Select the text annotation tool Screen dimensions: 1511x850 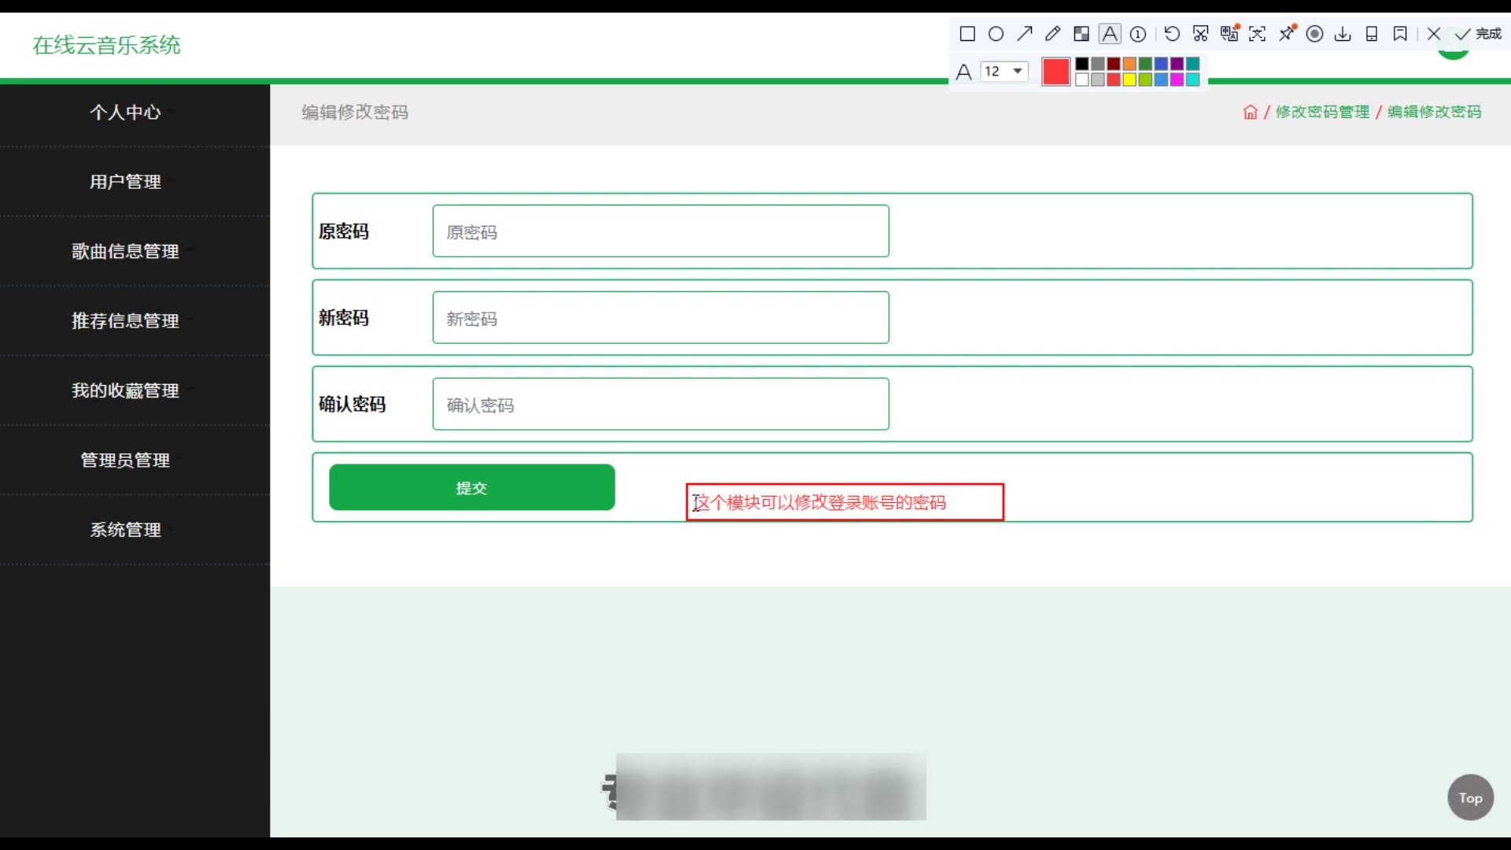tap(1110, 34)
